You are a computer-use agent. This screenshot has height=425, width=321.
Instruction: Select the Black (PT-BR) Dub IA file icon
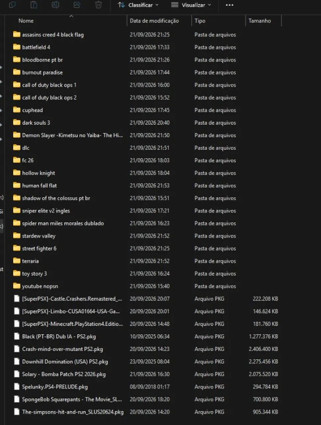pyautogui.click(x=17, y=336)
